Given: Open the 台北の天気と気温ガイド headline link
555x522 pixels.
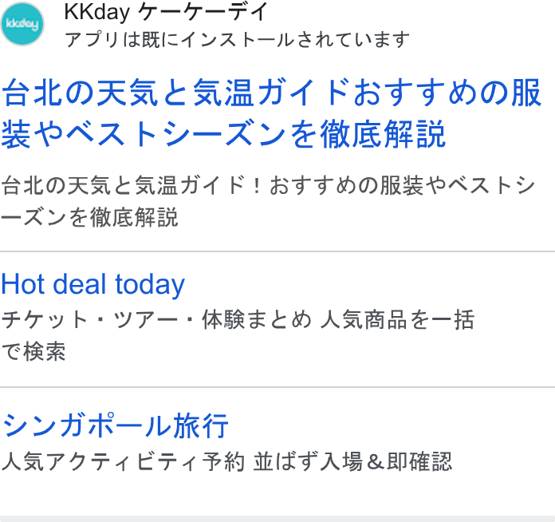Looking at the screenshot, I should coord(271,113).
